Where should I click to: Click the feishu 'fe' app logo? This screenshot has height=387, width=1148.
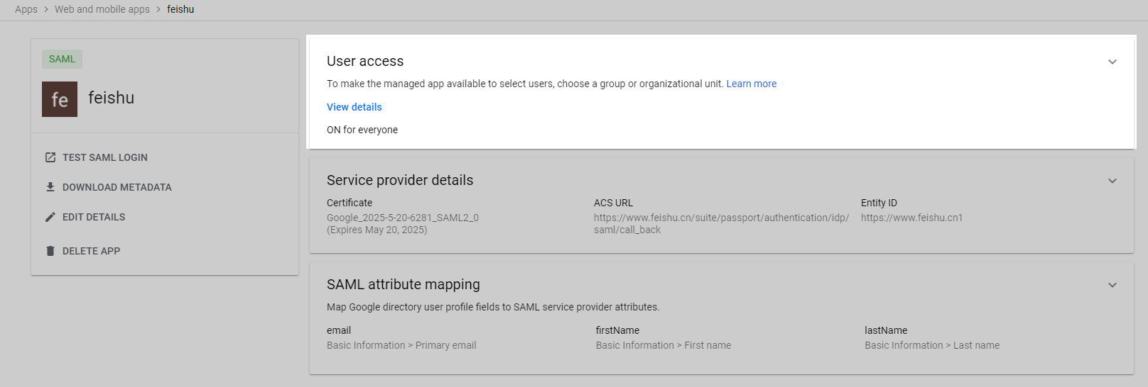click(60, 99)
